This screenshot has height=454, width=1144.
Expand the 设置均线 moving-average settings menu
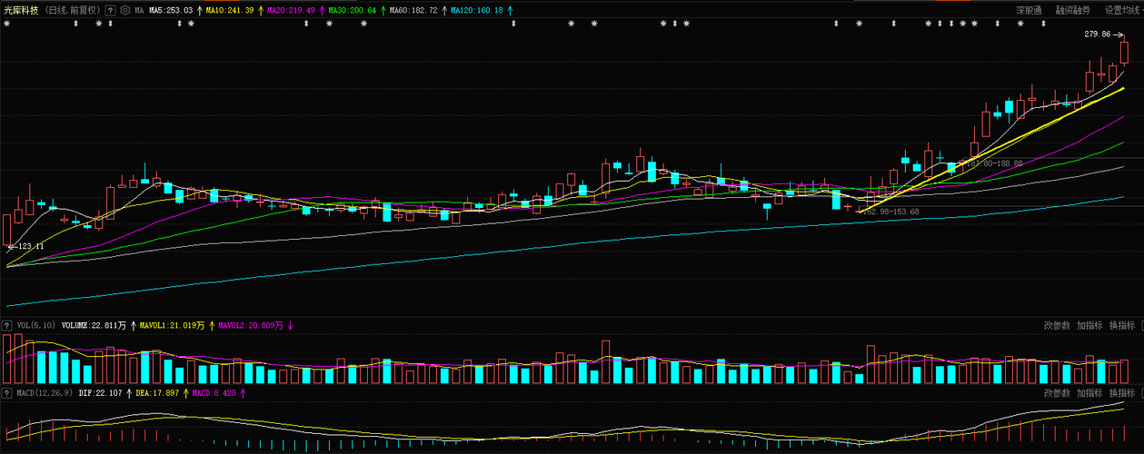click(1123, 10)
